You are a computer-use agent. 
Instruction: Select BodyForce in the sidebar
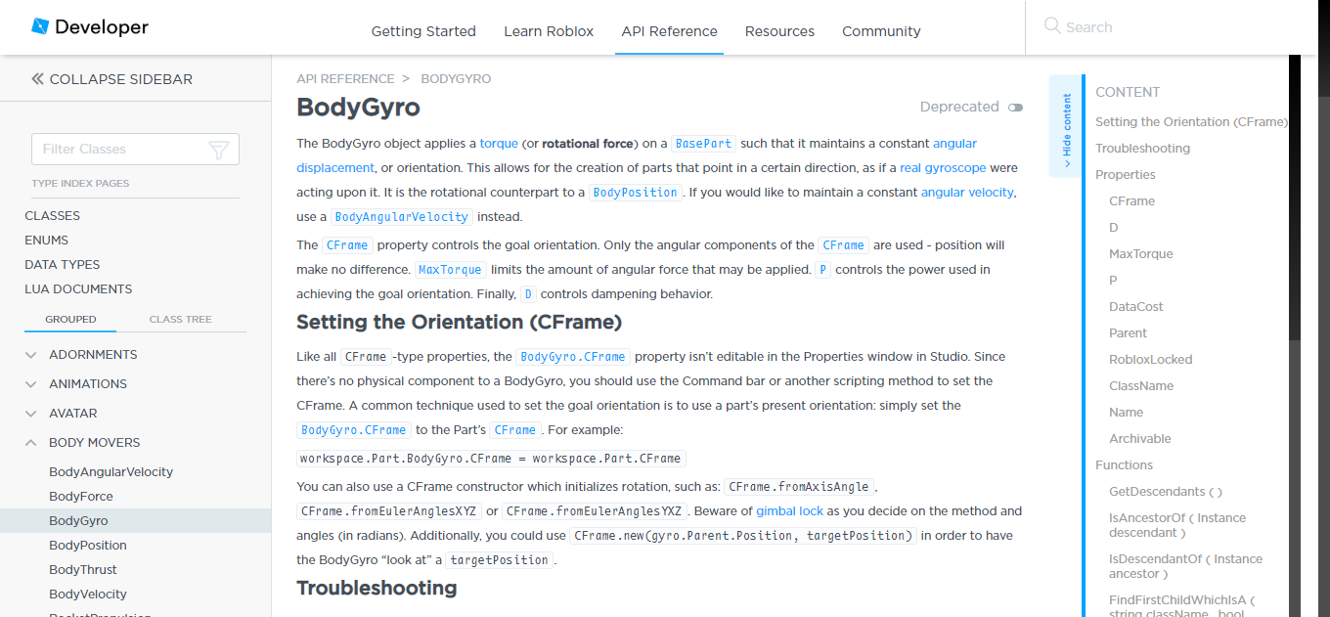(81, 497)
